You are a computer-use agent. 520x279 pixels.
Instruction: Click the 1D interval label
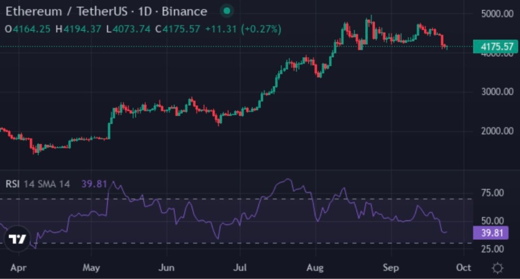click(x=145, y=12)
